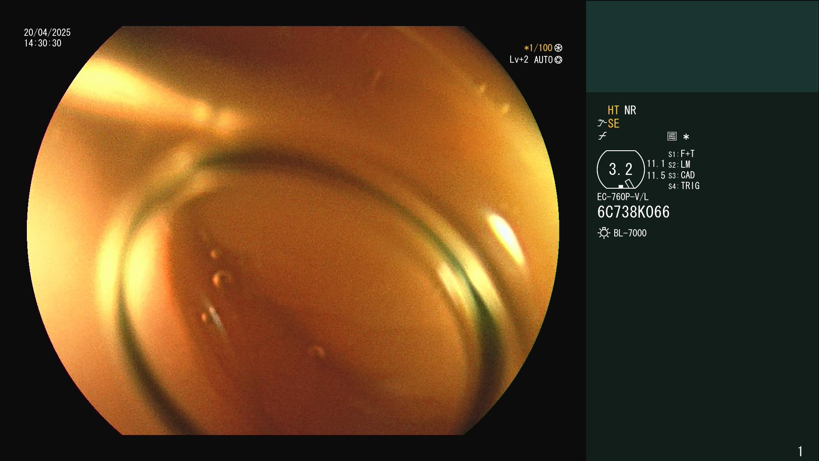Viewport: 819px width, 461px height.
Task: Click the HT indicator
Action: (x=613, y=111)
